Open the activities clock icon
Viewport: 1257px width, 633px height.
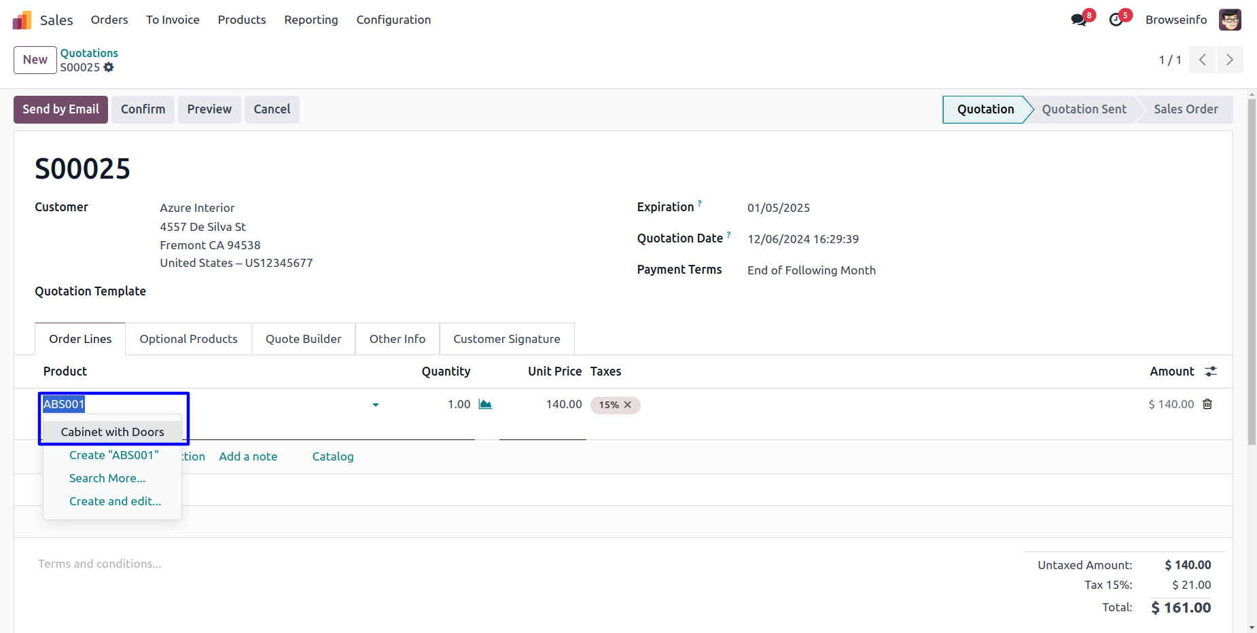(1116, 20)
